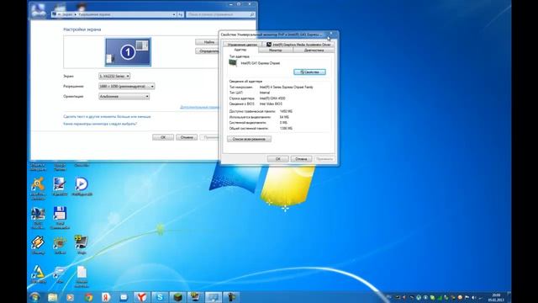
Task: Open Windows Explorer folder icon in taskbar
Action: [52, 297]
